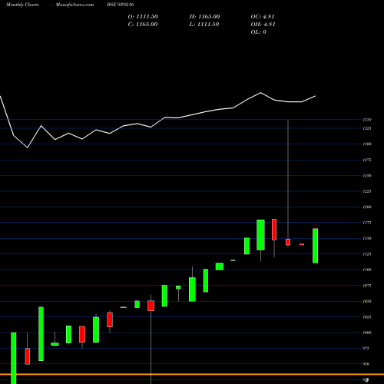The width and height of the screenshot is (384, 384).
Task: Click the 1175 price axis label
Action: [x=367, y=223]
